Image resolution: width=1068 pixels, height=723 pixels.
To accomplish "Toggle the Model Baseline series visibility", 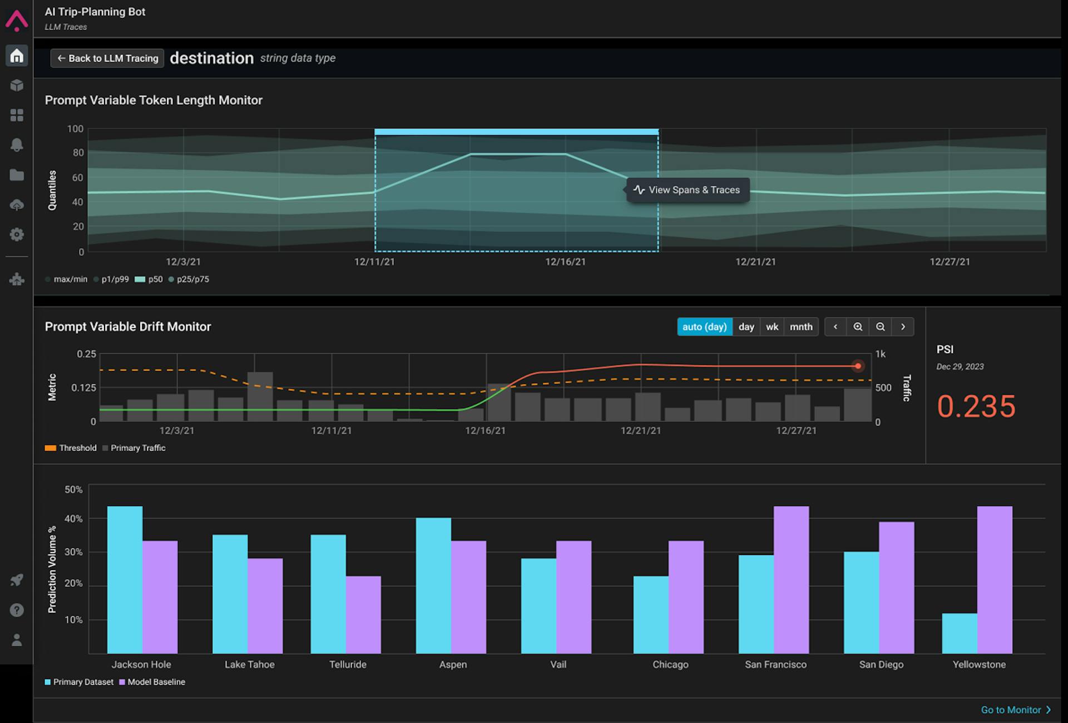I will tap(151, 682).
